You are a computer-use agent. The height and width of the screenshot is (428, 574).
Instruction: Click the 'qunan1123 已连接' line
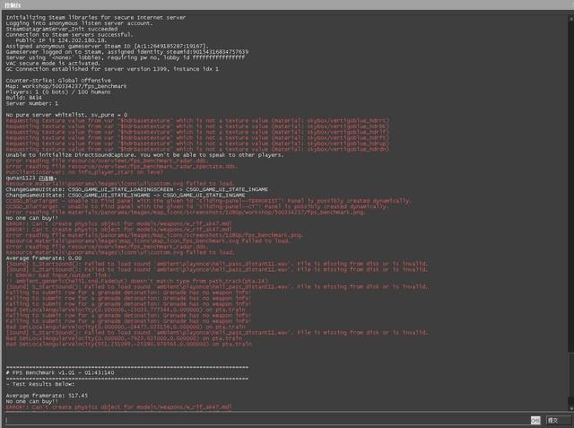tap(31, 178)
